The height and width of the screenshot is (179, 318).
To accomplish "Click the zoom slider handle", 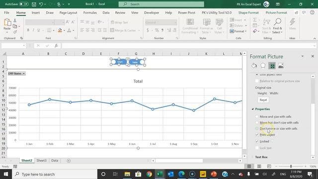I will [291, 166].
